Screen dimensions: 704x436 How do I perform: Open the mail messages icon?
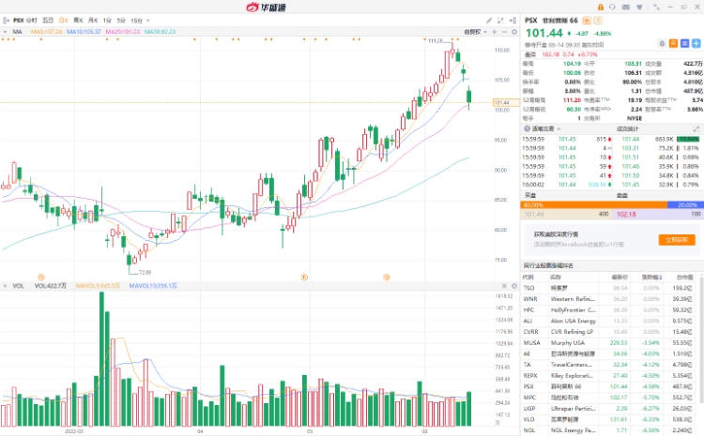626,8
